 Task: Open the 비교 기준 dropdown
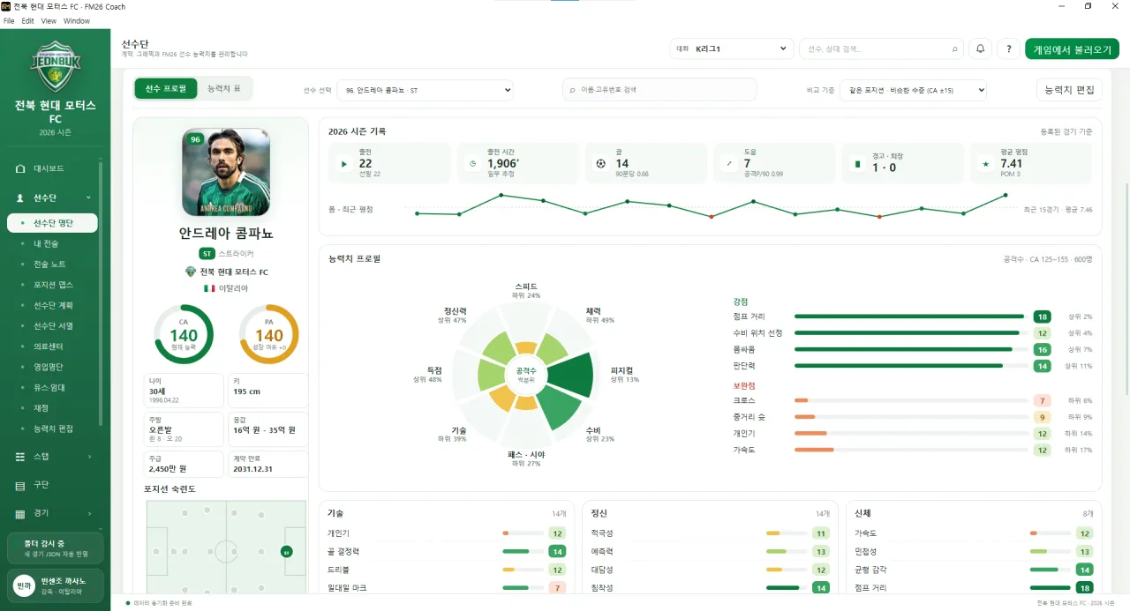point(913,90)
